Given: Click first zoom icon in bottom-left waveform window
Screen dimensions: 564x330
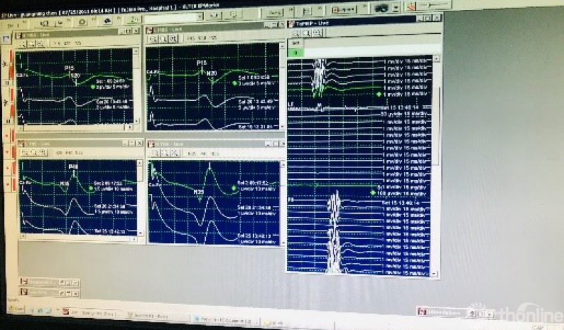Looking at the screenshot, I should pos(25,152).
